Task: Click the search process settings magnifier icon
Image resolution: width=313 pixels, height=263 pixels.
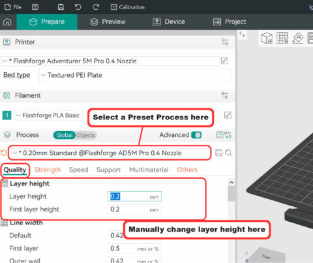Action: pos(228,153)
